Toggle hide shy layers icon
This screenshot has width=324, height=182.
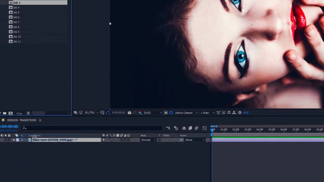[184, 128]
